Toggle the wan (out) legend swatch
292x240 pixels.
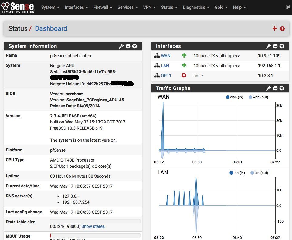pyautogui.click(x=250, y=97)
